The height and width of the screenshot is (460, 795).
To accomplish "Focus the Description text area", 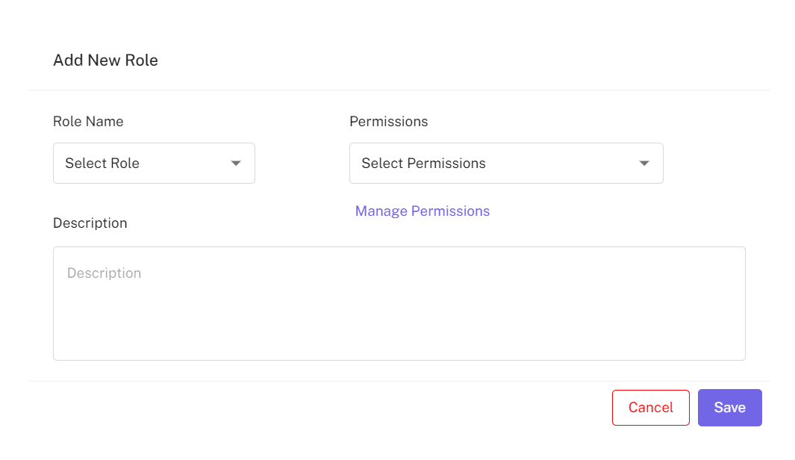I will click(399, 314).
